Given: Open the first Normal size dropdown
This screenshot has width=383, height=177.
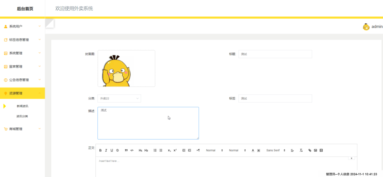Looking at the screenshot, I should [x=214, y=151].
